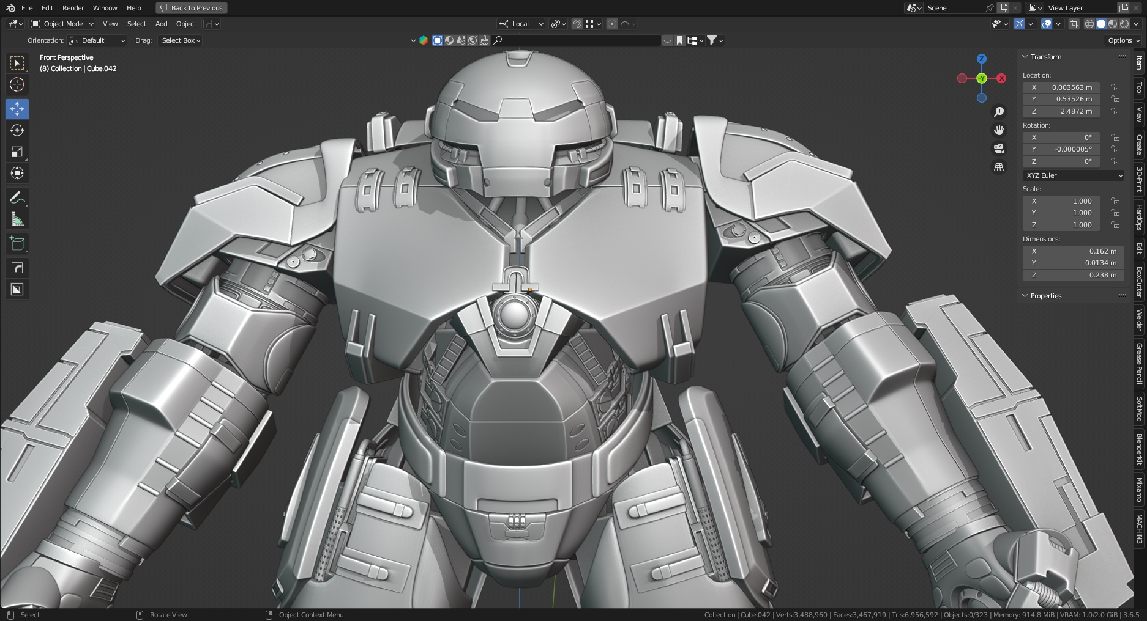Select the Select Box tool
The width and height of the screenshot is (1147, 621).
[17, 63]
